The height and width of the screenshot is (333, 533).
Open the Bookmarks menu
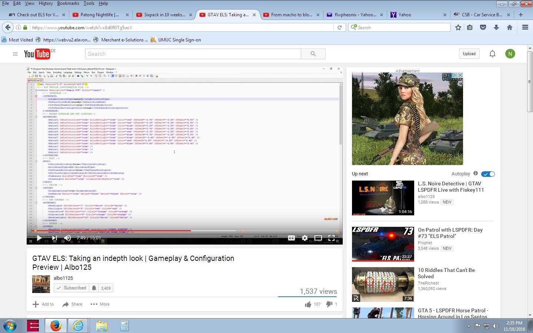point(68,3)
